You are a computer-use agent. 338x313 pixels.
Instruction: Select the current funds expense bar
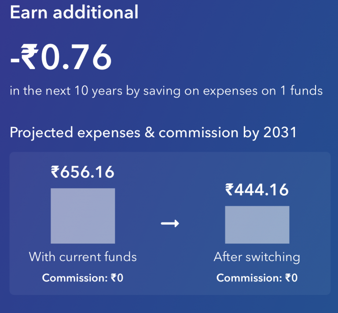tap(83, 216)
